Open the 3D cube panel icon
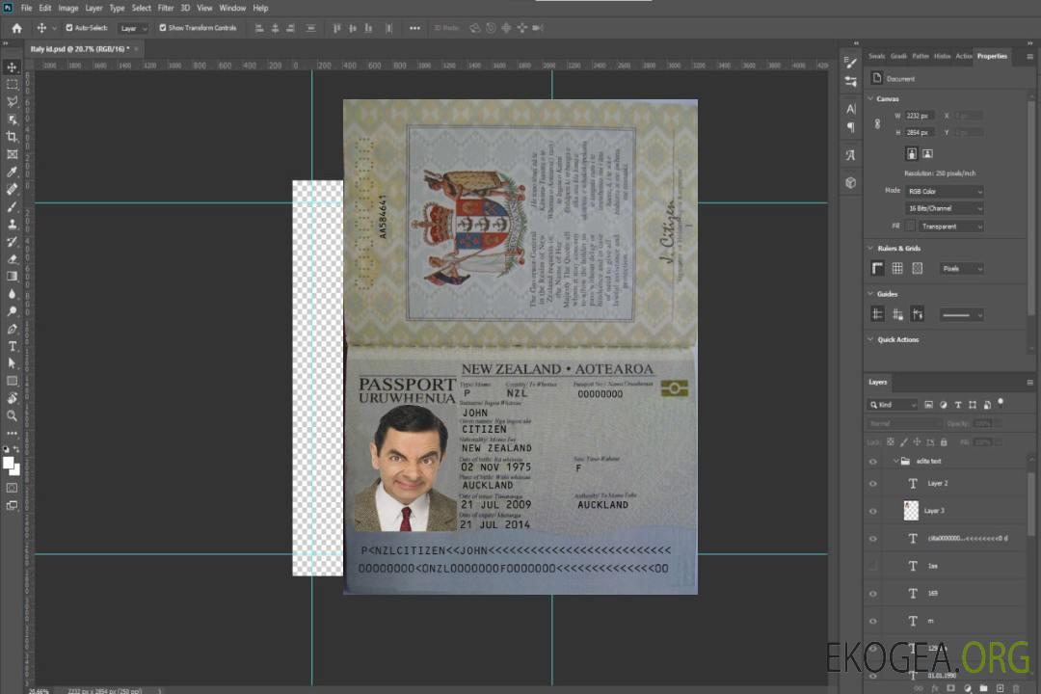This screenshot has height=694, width=1041. (x=850, y=182)
